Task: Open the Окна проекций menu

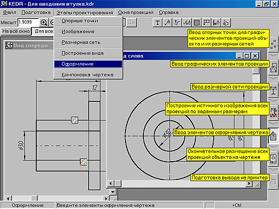Action: click(136, 12)
